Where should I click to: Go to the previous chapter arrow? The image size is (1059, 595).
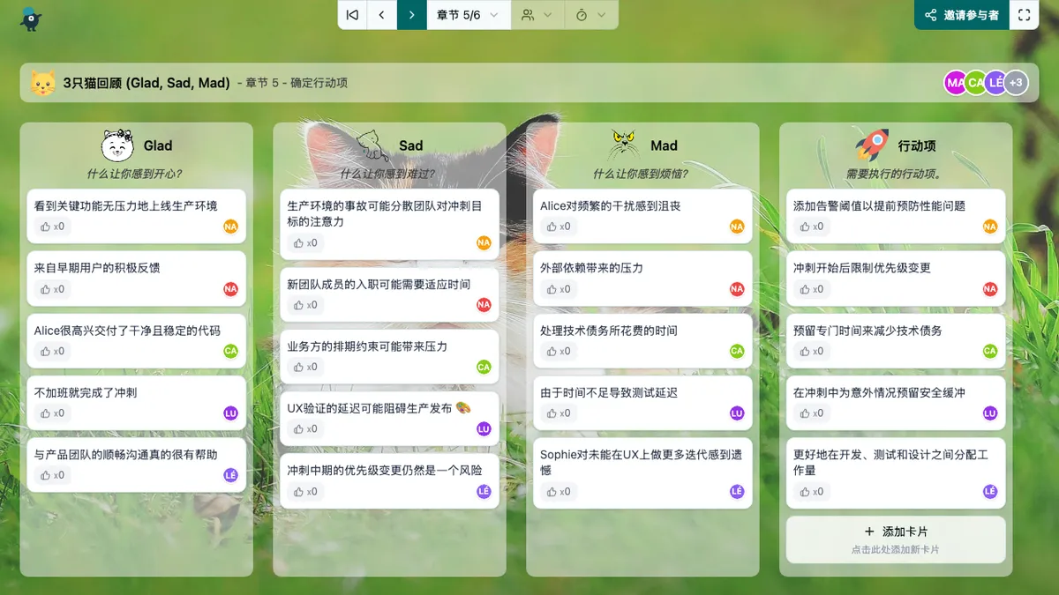[x=382, y=15]
